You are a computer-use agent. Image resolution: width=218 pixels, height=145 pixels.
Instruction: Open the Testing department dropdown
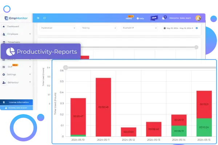[x=98, y=28]
